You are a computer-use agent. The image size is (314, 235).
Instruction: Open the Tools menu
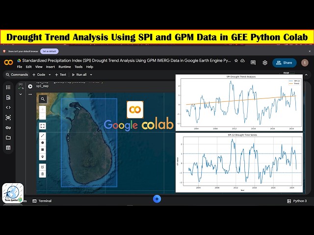point(78,67)
